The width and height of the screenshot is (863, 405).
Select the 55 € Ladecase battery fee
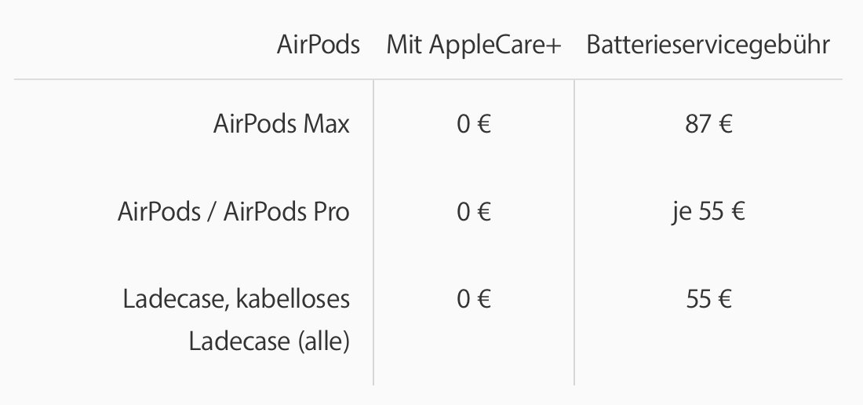(x=709, y=299)
